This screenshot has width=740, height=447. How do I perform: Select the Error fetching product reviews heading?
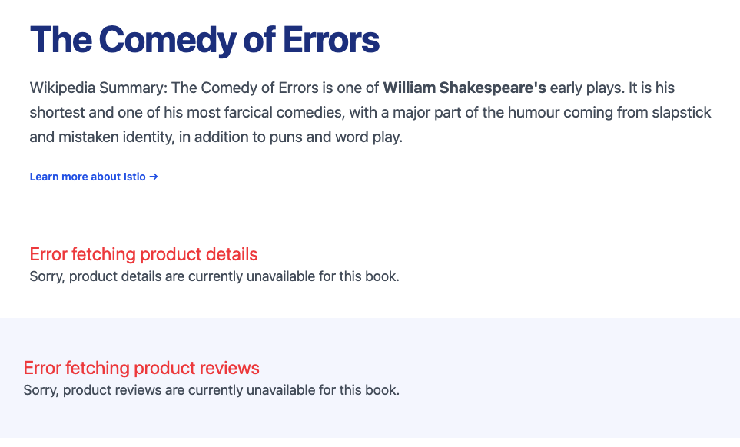point(141,368)
